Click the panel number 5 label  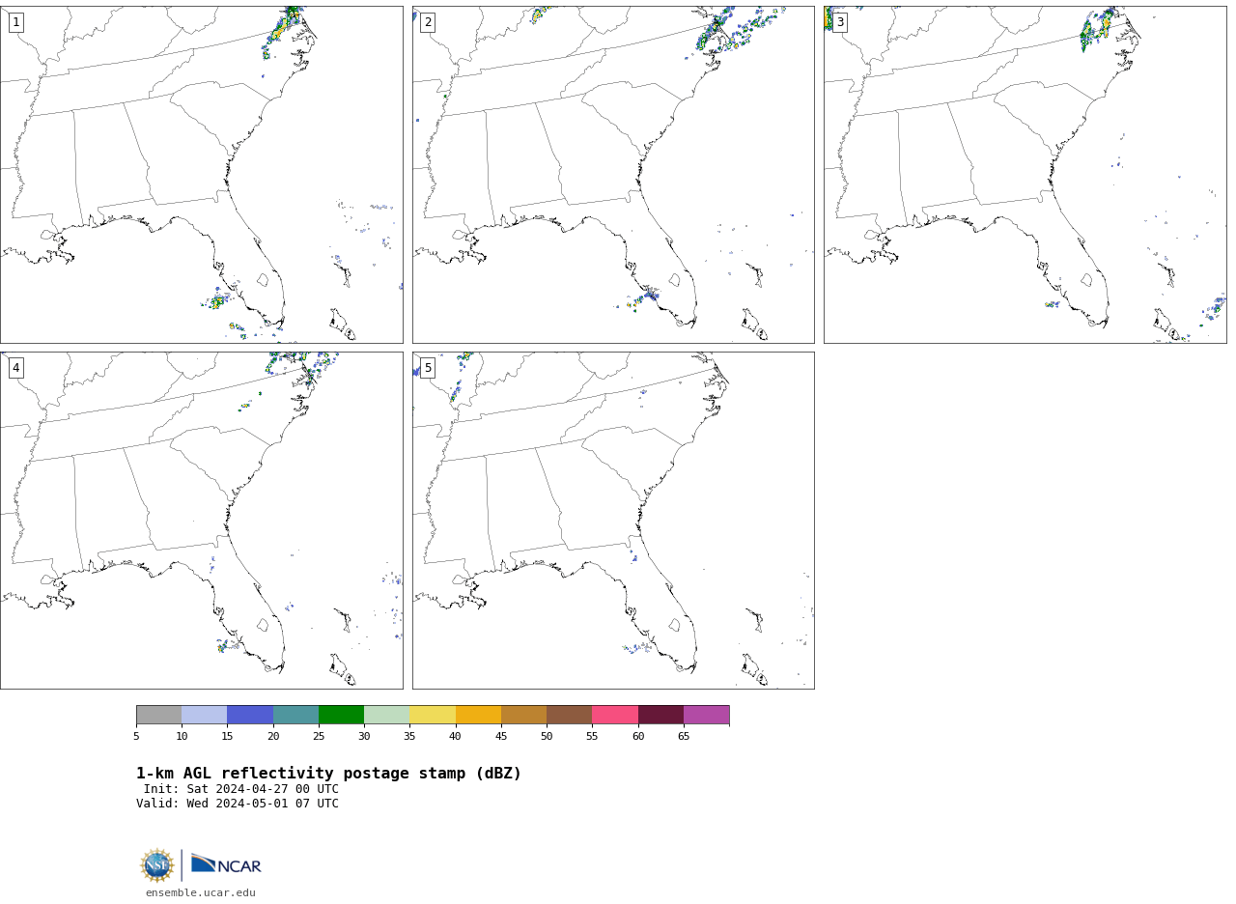click(428, 368)
